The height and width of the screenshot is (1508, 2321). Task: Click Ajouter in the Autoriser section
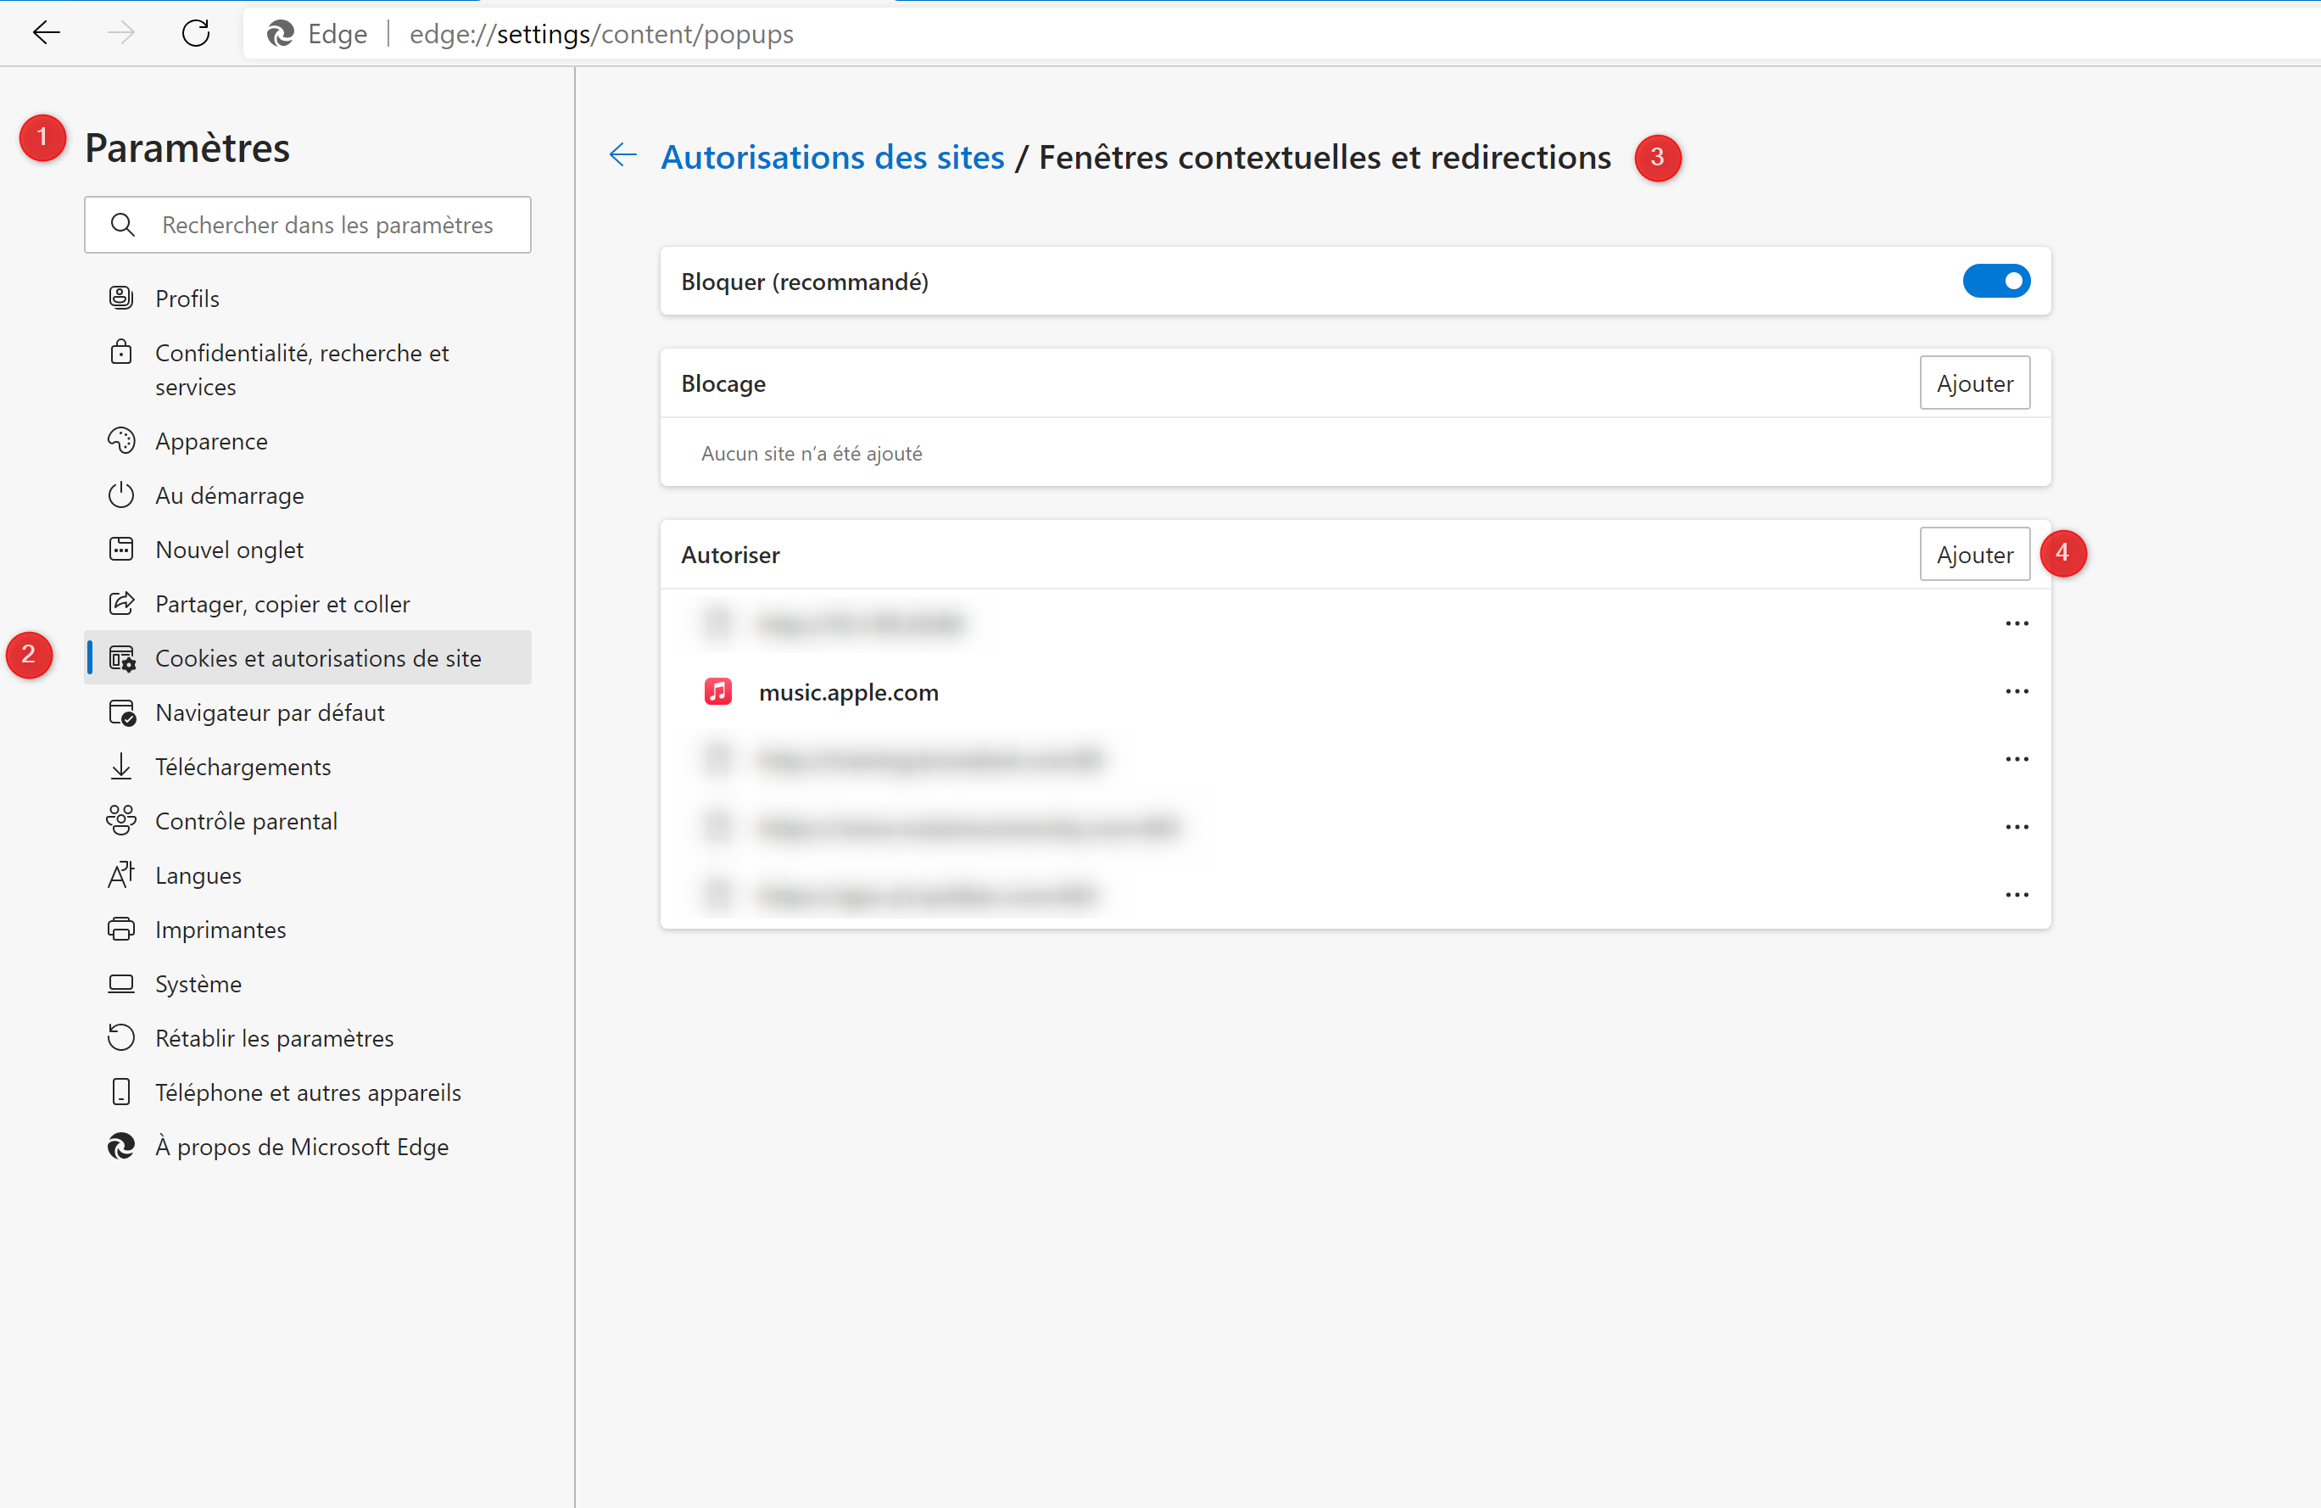[x=1974, y=554]
